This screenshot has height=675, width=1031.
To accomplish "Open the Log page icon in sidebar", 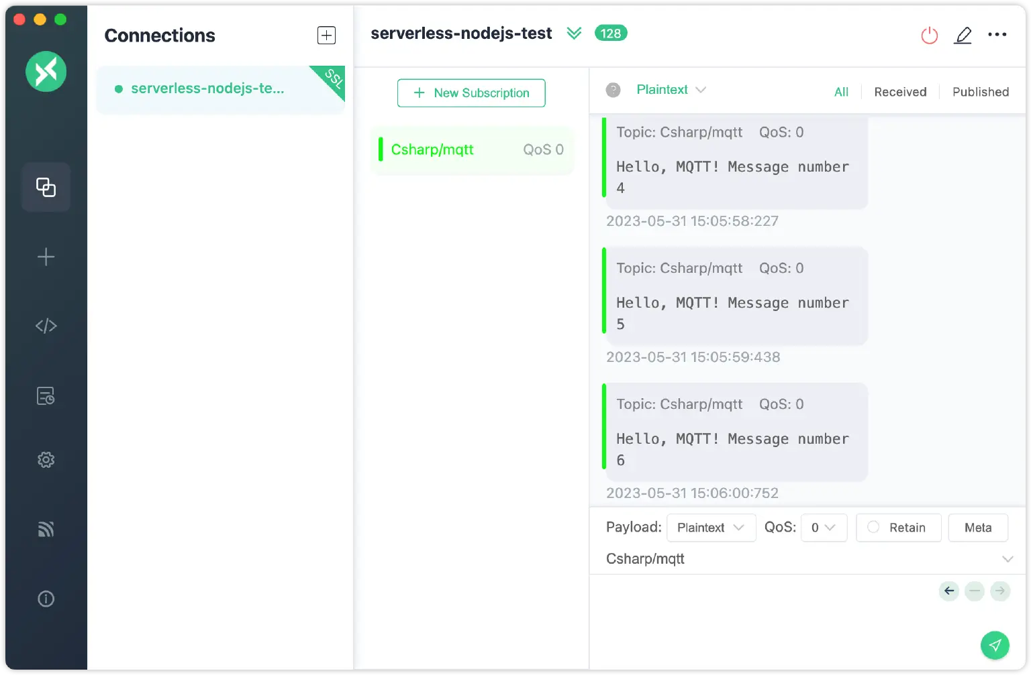I will (x=46, y=396).
